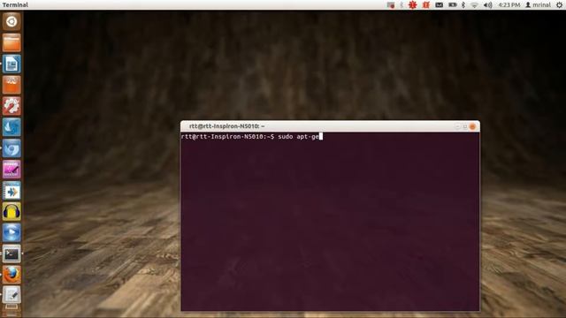The image size is (566, 318).
Task: Open the Files folder icon in launcher
Action: click(x=11, y=43)
